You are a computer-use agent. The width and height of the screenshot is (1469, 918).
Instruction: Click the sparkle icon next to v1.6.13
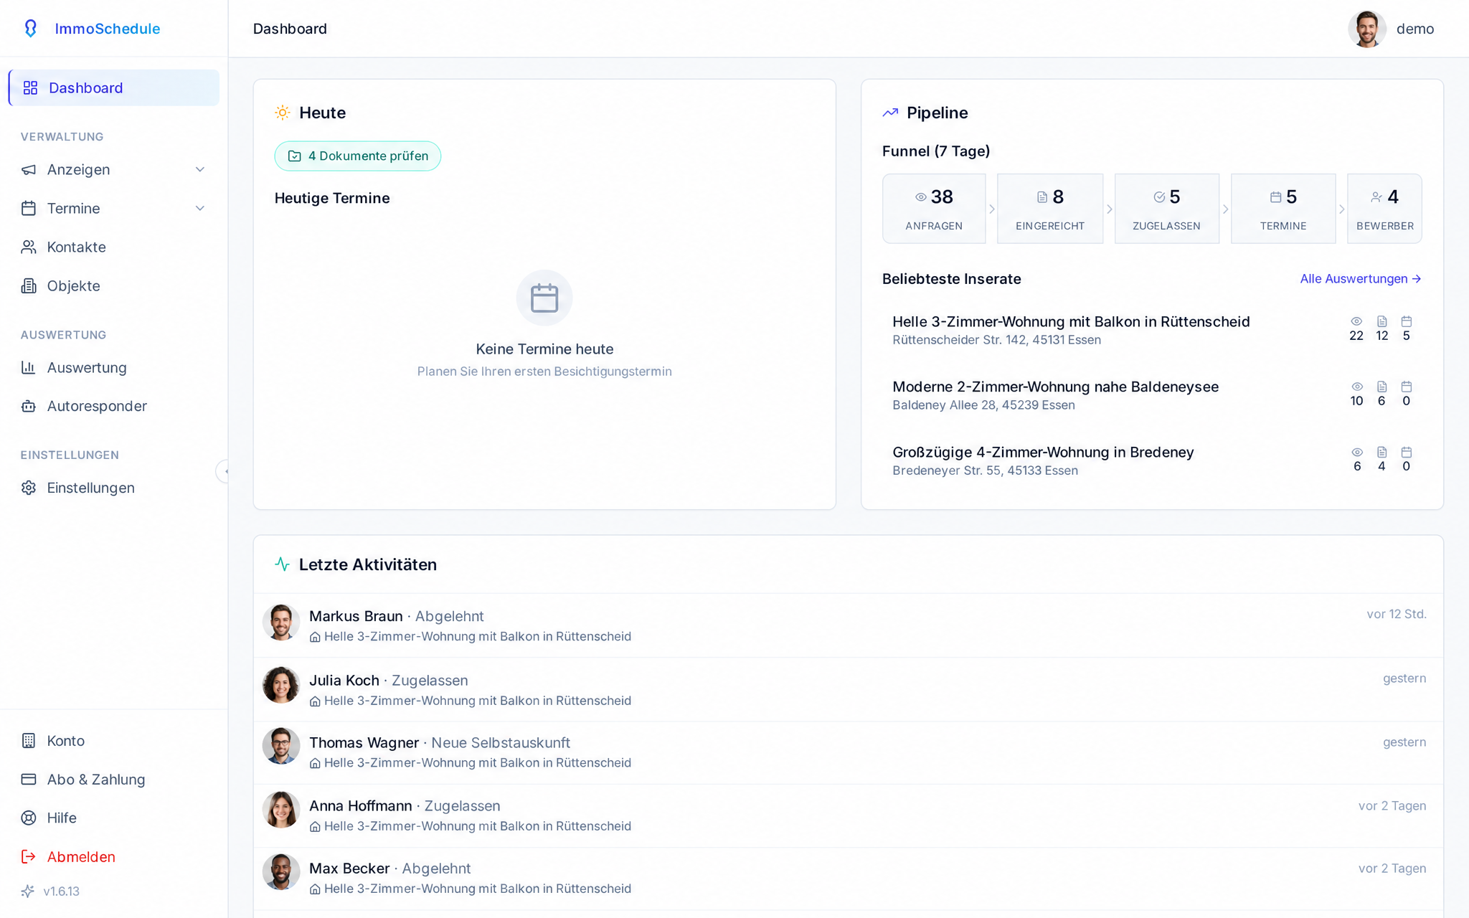(28, 891)
